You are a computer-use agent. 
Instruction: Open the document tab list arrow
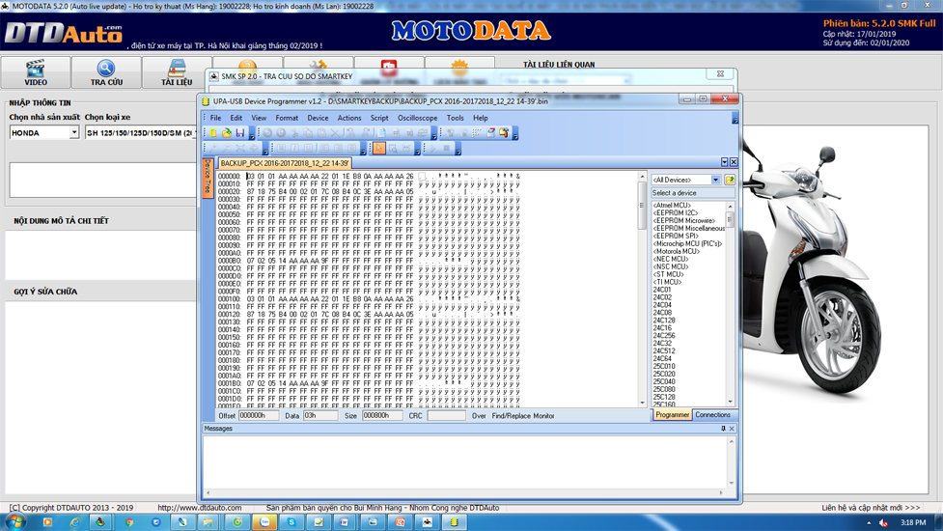tap(724, 162)
